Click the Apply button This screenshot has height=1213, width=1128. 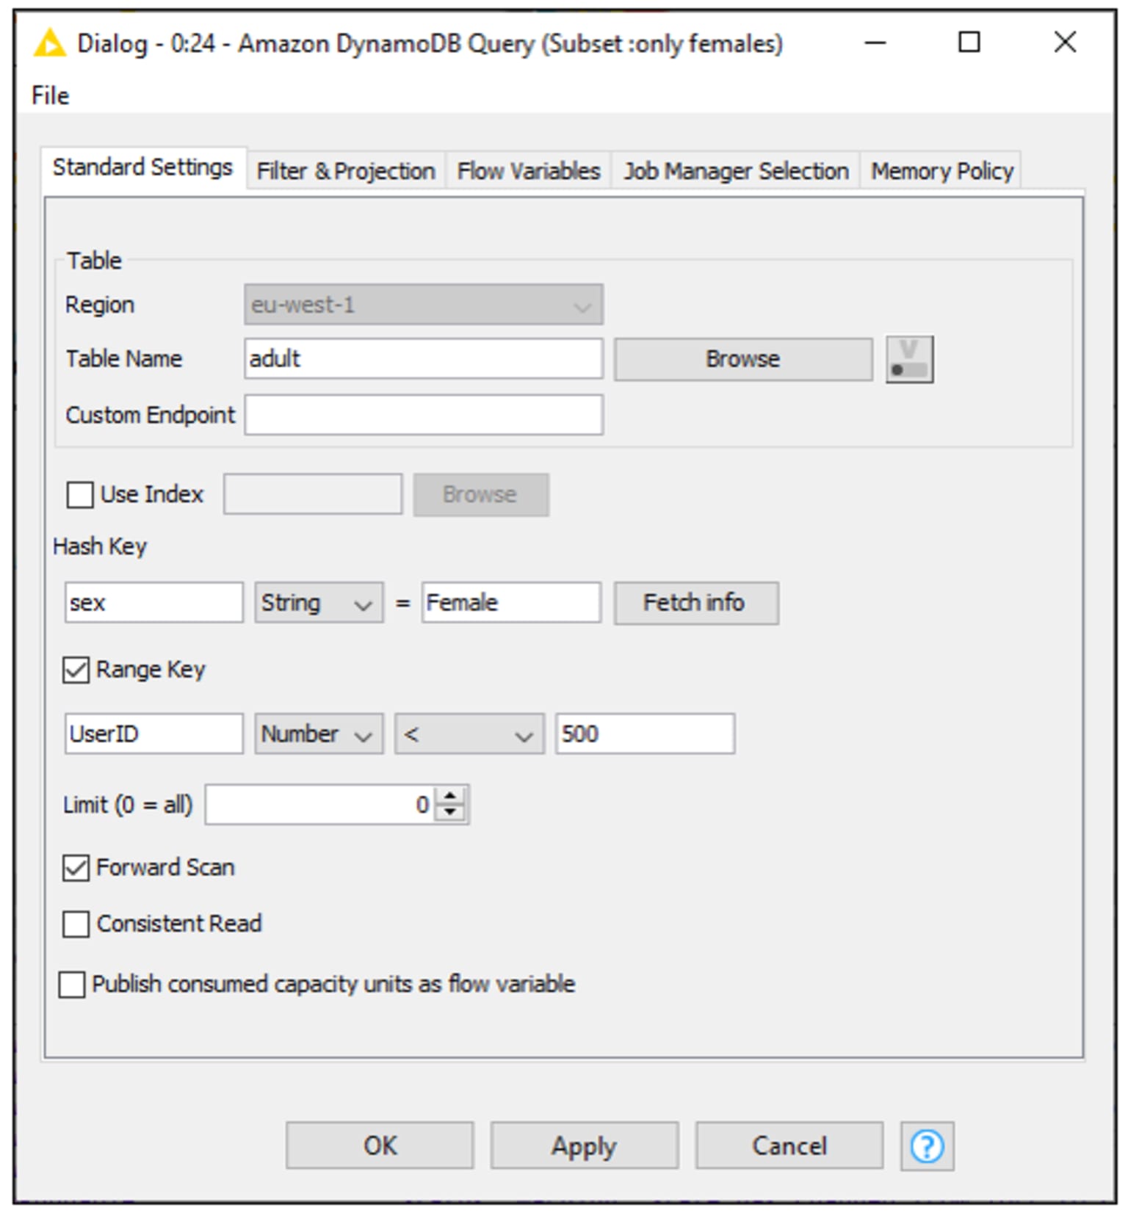click(585, 1145)
